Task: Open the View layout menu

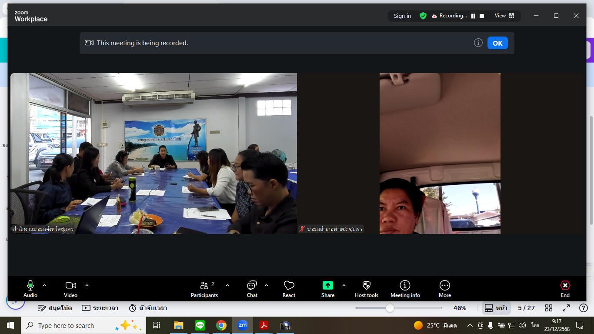Action: (504, 16)
